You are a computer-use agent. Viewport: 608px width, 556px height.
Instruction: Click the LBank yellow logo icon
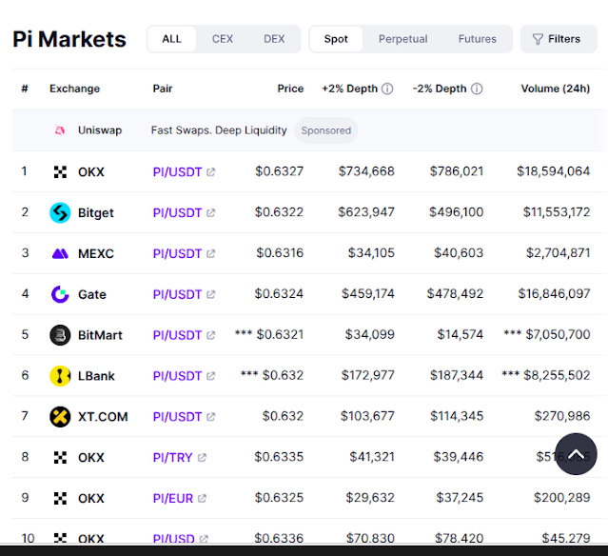[60, 376]
